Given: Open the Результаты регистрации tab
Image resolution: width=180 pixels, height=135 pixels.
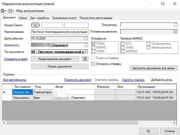Looking at the screenshot, I should pyautogui.click(x=96, y=18).
